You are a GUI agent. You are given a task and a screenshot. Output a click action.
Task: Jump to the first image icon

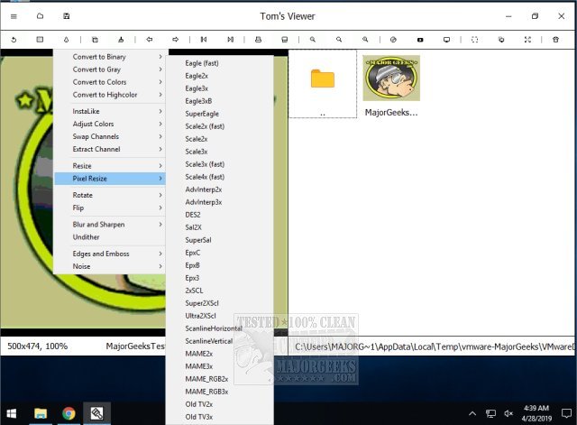click(x=204, y=39)
